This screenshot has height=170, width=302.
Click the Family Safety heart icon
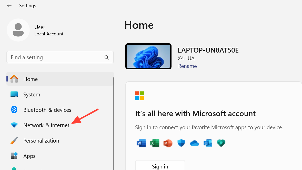pos(221,143)
